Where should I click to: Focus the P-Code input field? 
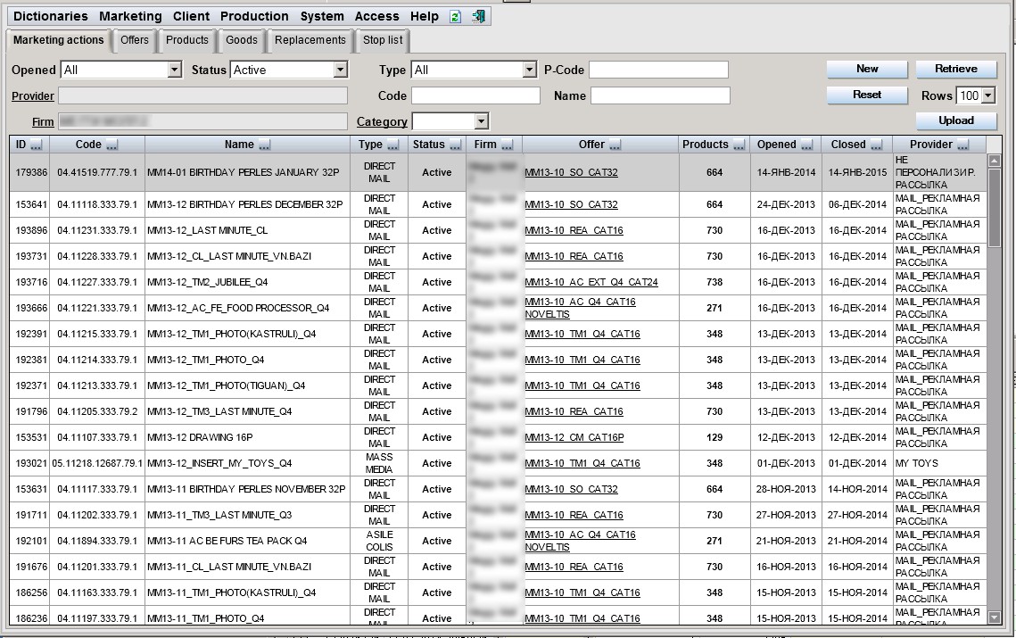pos(658,70)
